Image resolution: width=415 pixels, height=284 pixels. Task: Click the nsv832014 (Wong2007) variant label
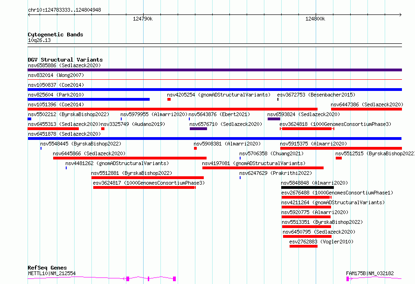pos(56,75)
